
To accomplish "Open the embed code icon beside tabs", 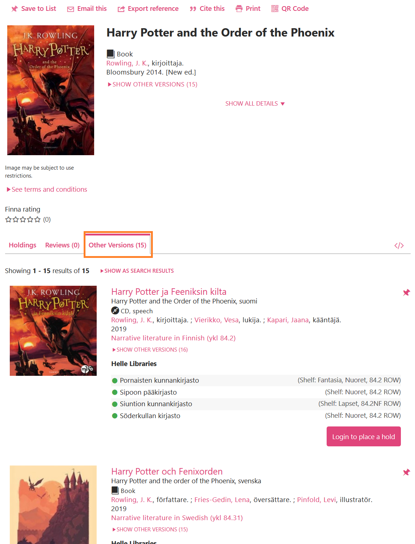I will [399, 246].
